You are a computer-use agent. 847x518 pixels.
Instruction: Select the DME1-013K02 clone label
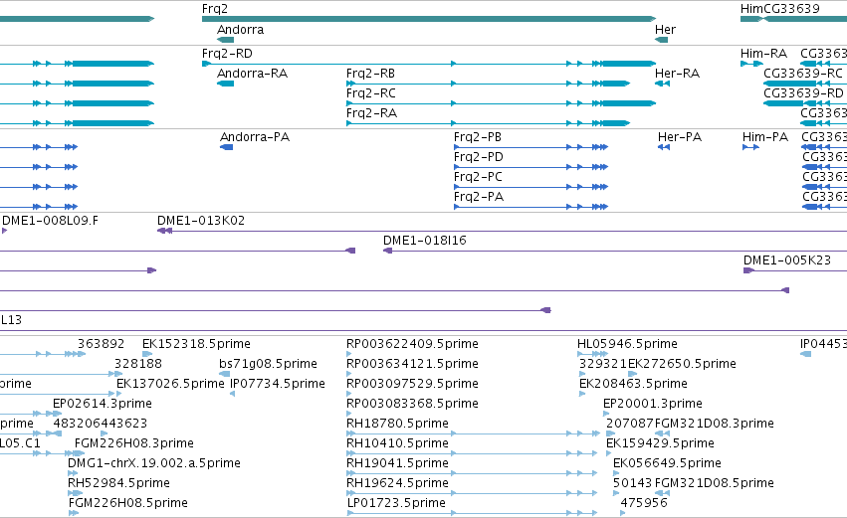click(201, 221)
